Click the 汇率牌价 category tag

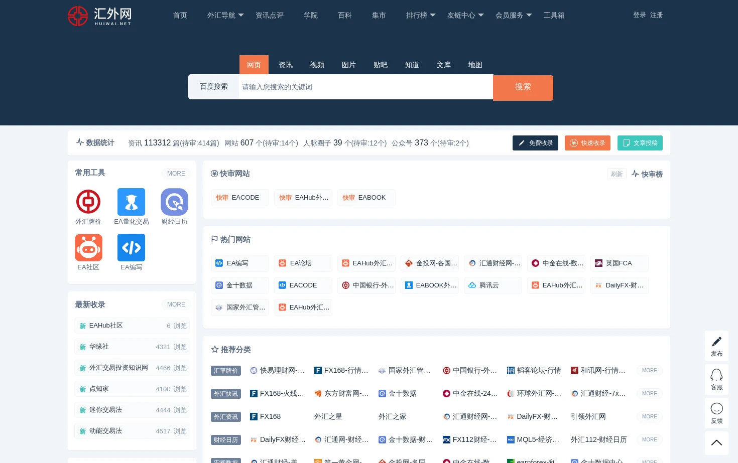(x=226, y=371)
